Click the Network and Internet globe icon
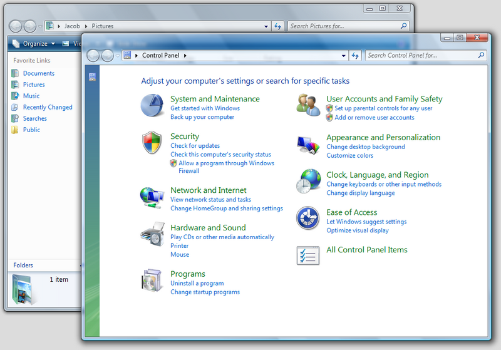501x350 pixels. tap(152, 198)
